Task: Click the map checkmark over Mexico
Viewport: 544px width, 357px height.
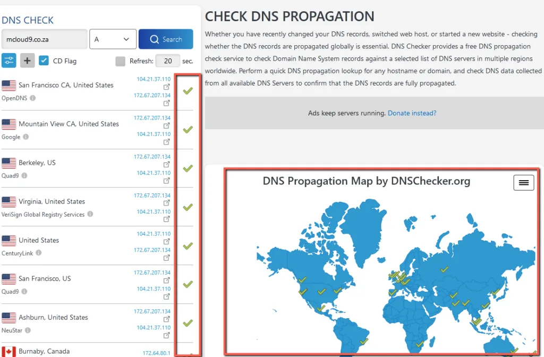Action: (321, 308)
